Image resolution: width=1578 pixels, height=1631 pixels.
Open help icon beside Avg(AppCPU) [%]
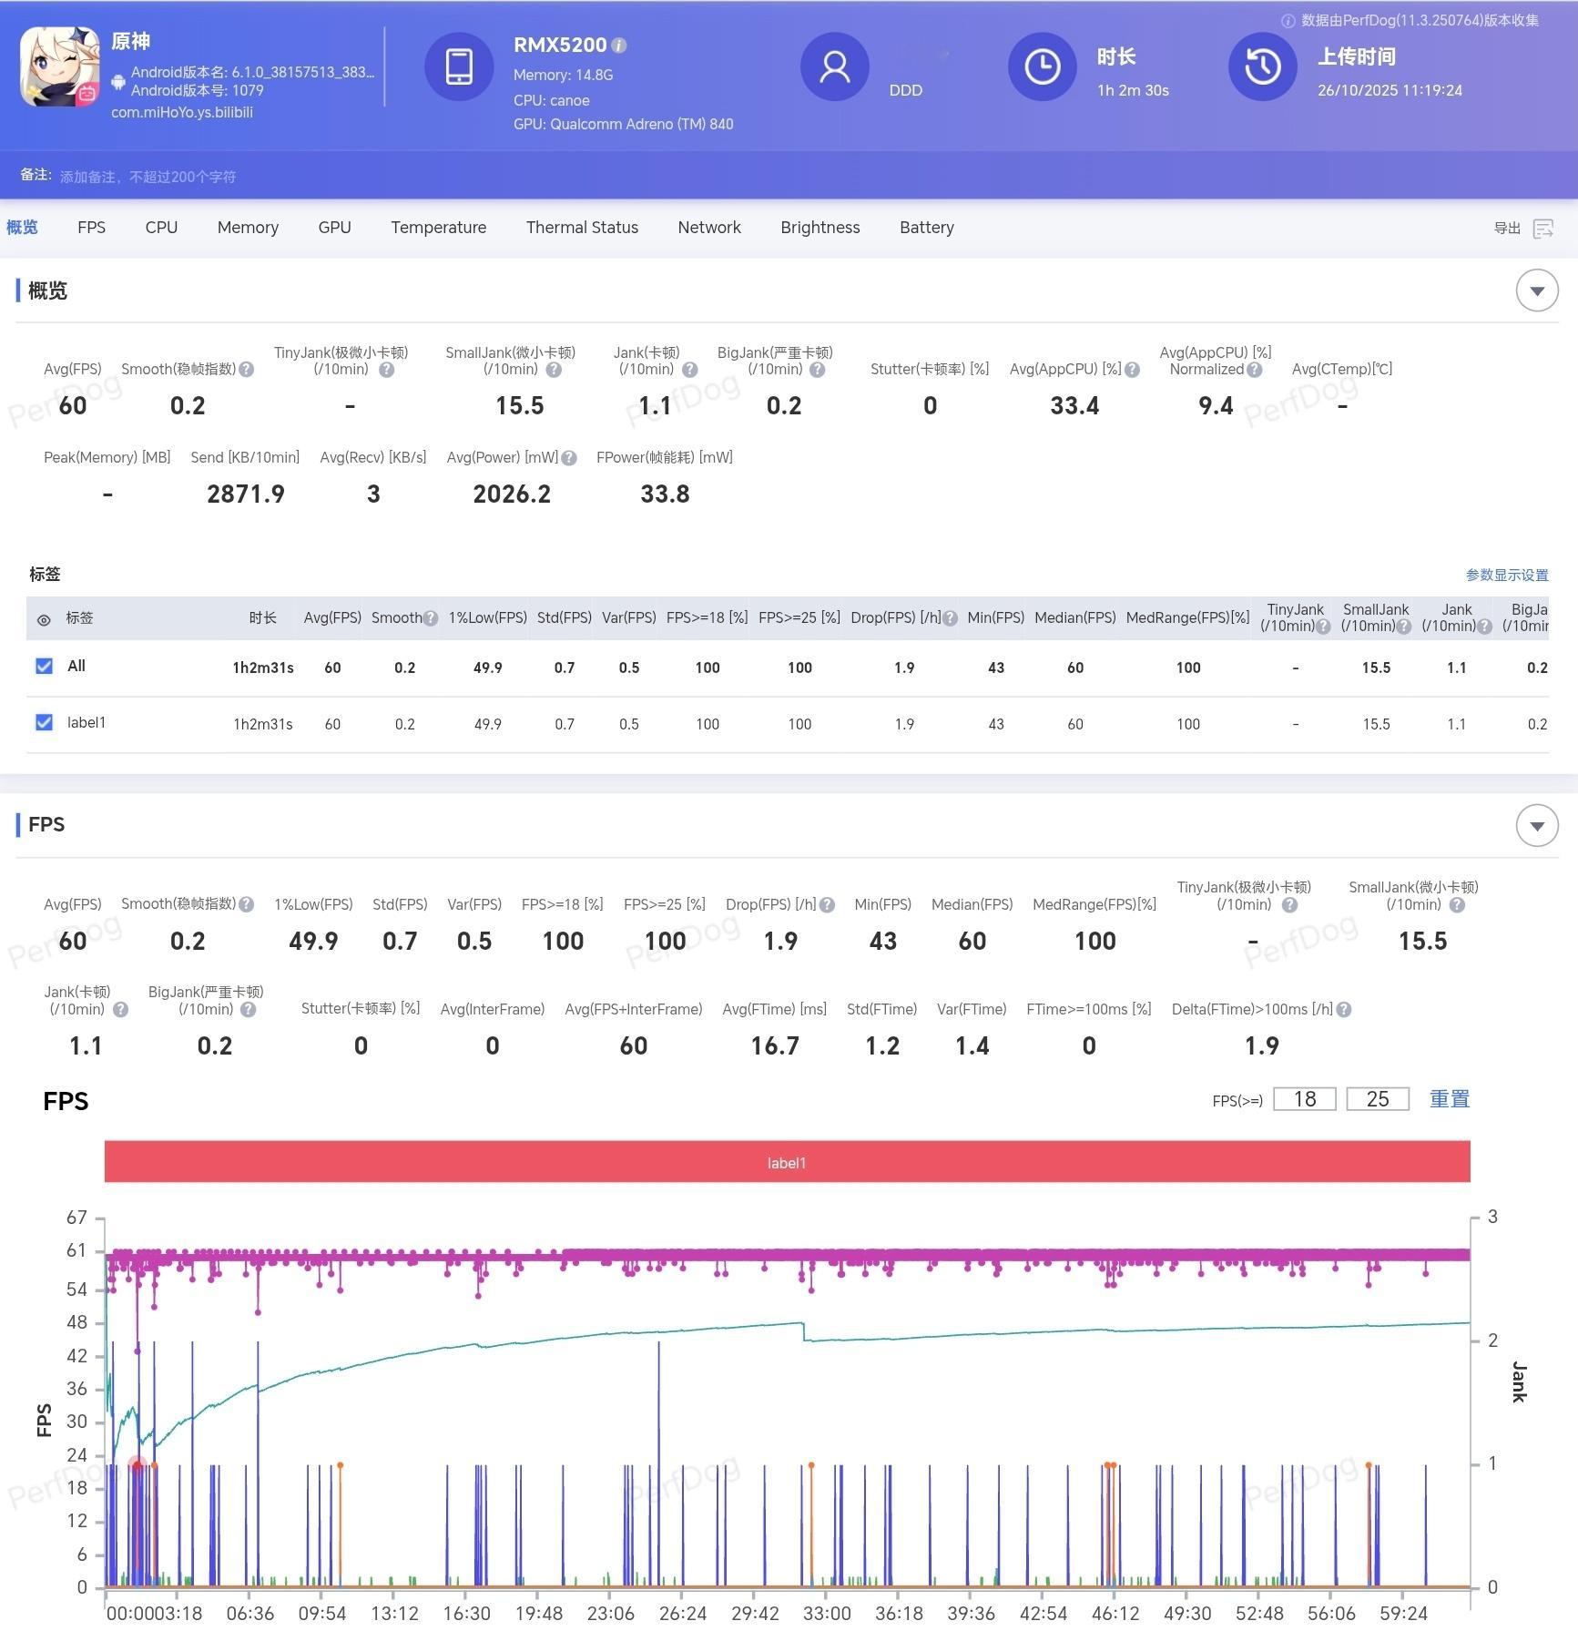coord(1132,370)
